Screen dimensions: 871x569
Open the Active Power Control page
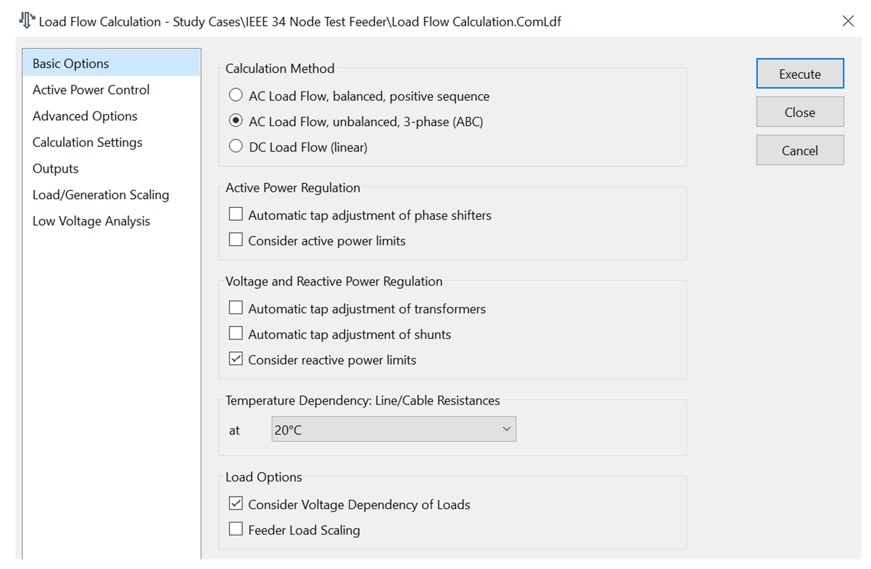[x=91, y=90]
